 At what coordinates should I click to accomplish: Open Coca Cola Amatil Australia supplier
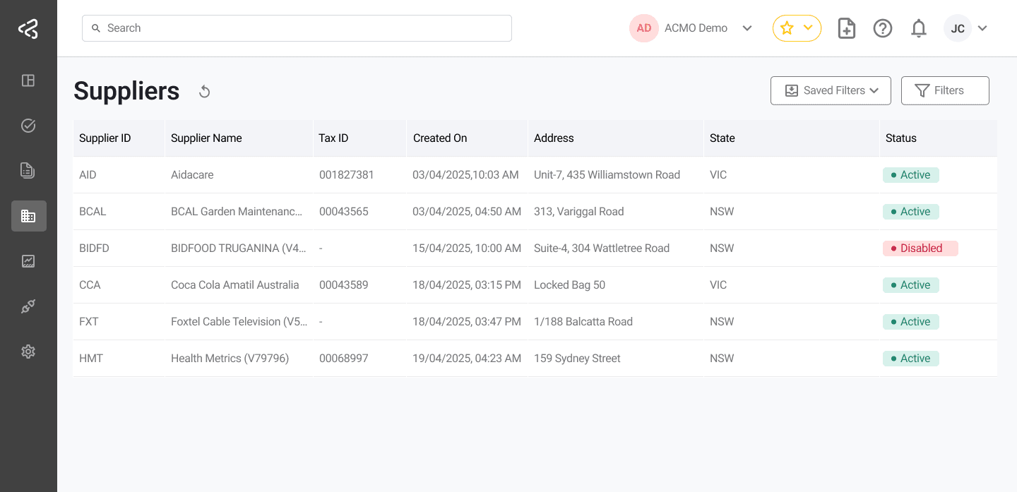(235, 285)
